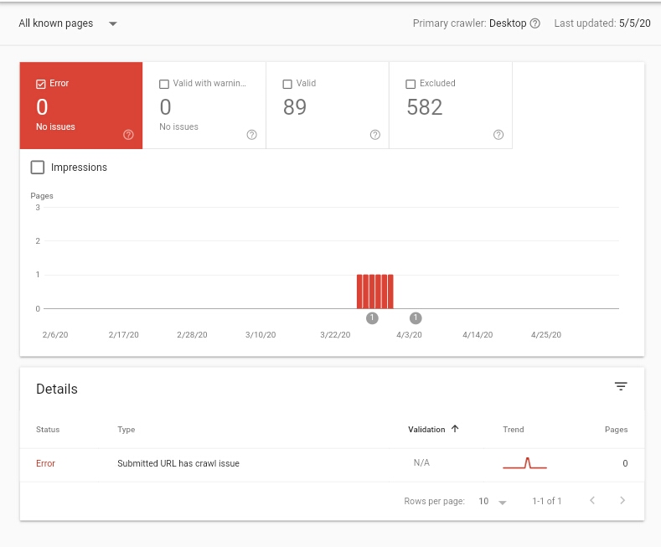Open help icon in Error card
661x547 pixels.
128,134
